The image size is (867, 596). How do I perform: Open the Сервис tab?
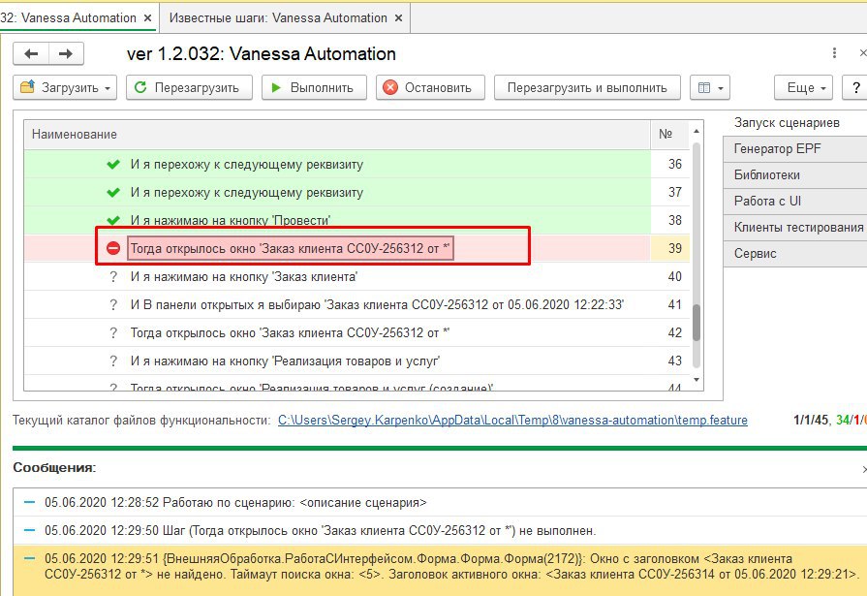794,254
